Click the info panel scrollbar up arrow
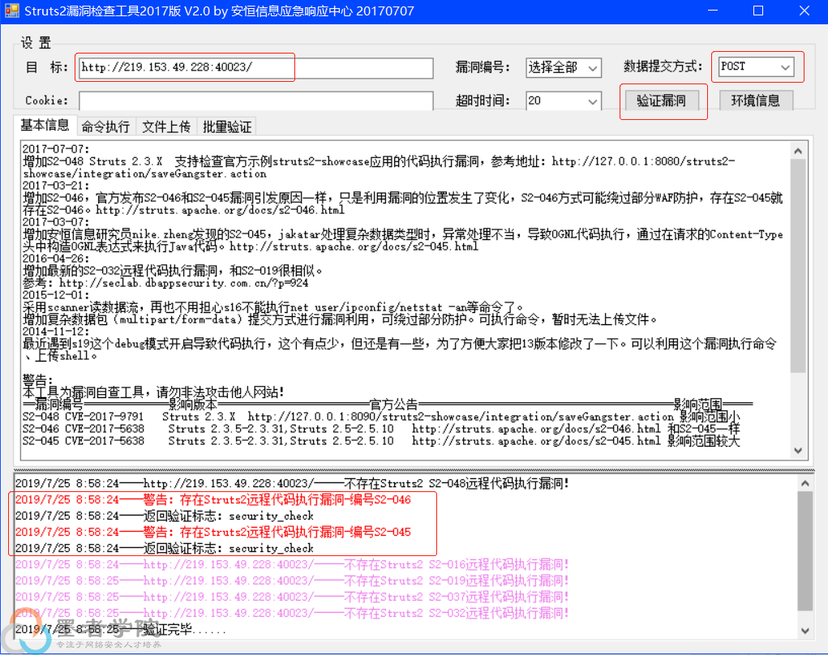Viewport: 828px width, 655px height. pos(798,149)
